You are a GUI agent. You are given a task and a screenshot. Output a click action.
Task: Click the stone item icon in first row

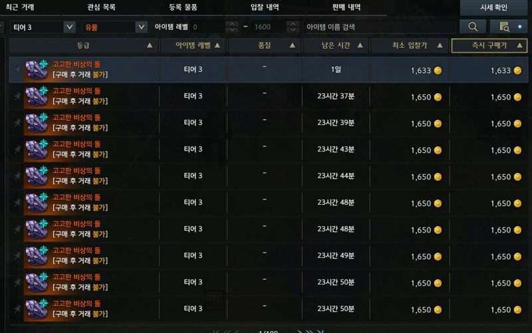pos(37,70)
